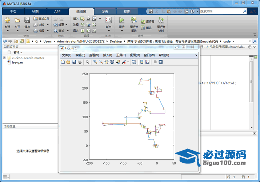This screenshot has width=260, height=182.
Task: Click the 查找文件 button in the ribbon
Action: tap(41, 19)
